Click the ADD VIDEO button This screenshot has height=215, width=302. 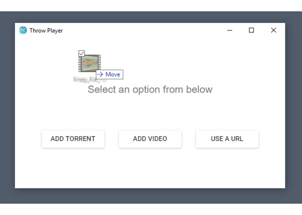150,139
